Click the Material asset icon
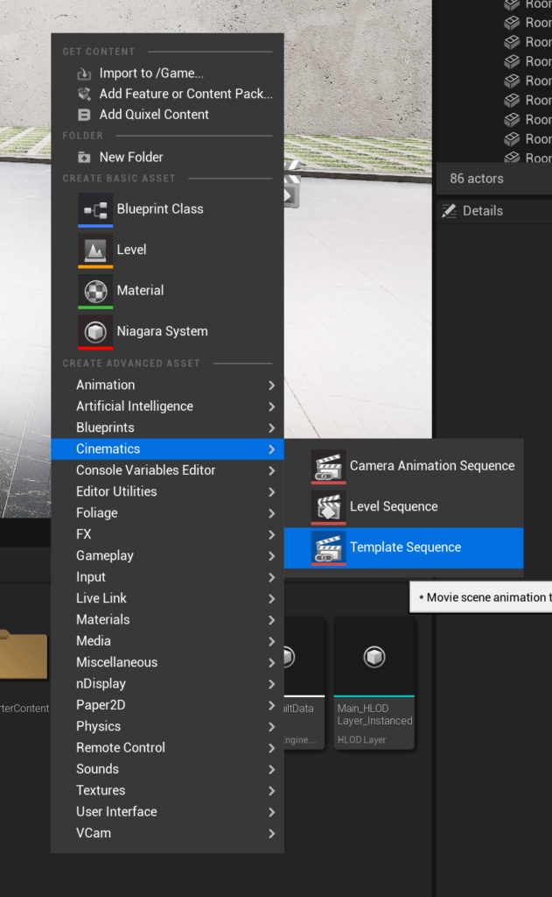552x897 pixels. [x=95, y=291]
